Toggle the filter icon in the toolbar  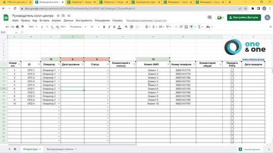[x=192, y=27]
